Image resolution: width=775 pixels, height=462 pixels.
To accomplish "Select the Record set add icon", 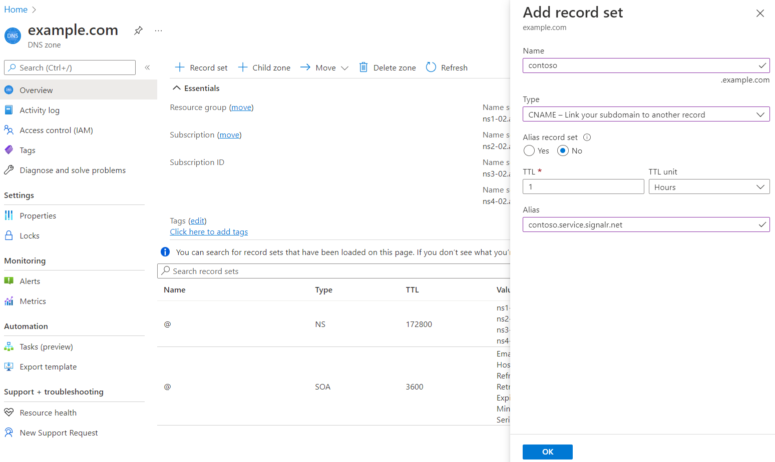I will (179, 67).
